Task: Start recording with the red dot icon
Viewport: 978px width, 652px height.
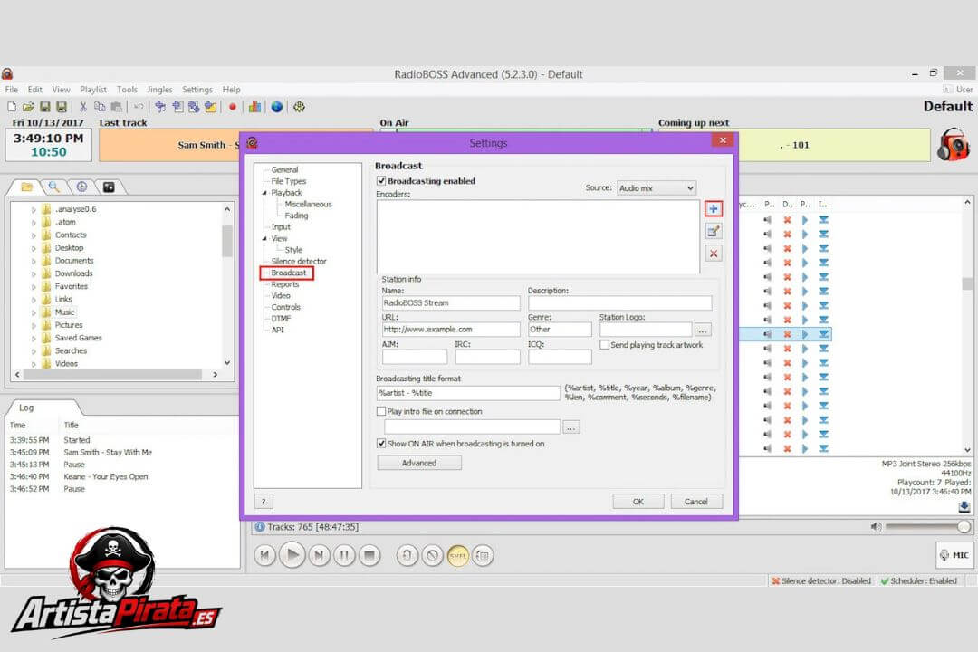Action: click(x=233, y=107)
